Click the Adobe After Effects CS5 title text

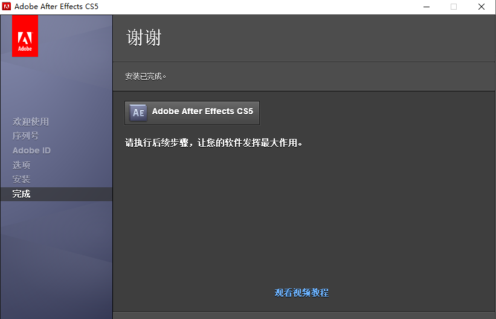click(x=56, y=6)
